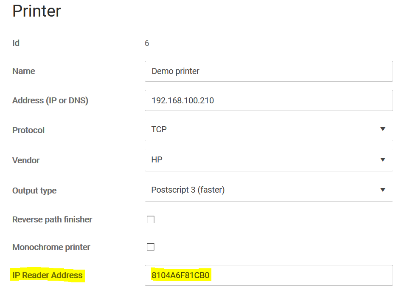Focus the IP Reader Address input box
The height and width of the screenshot is (293, 413).
coord(268,275)
